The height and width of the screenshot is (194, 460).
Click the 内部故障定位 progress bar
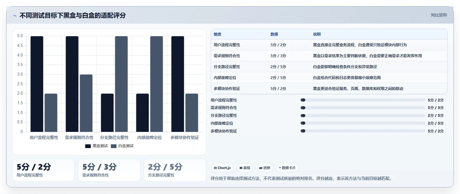363,123
